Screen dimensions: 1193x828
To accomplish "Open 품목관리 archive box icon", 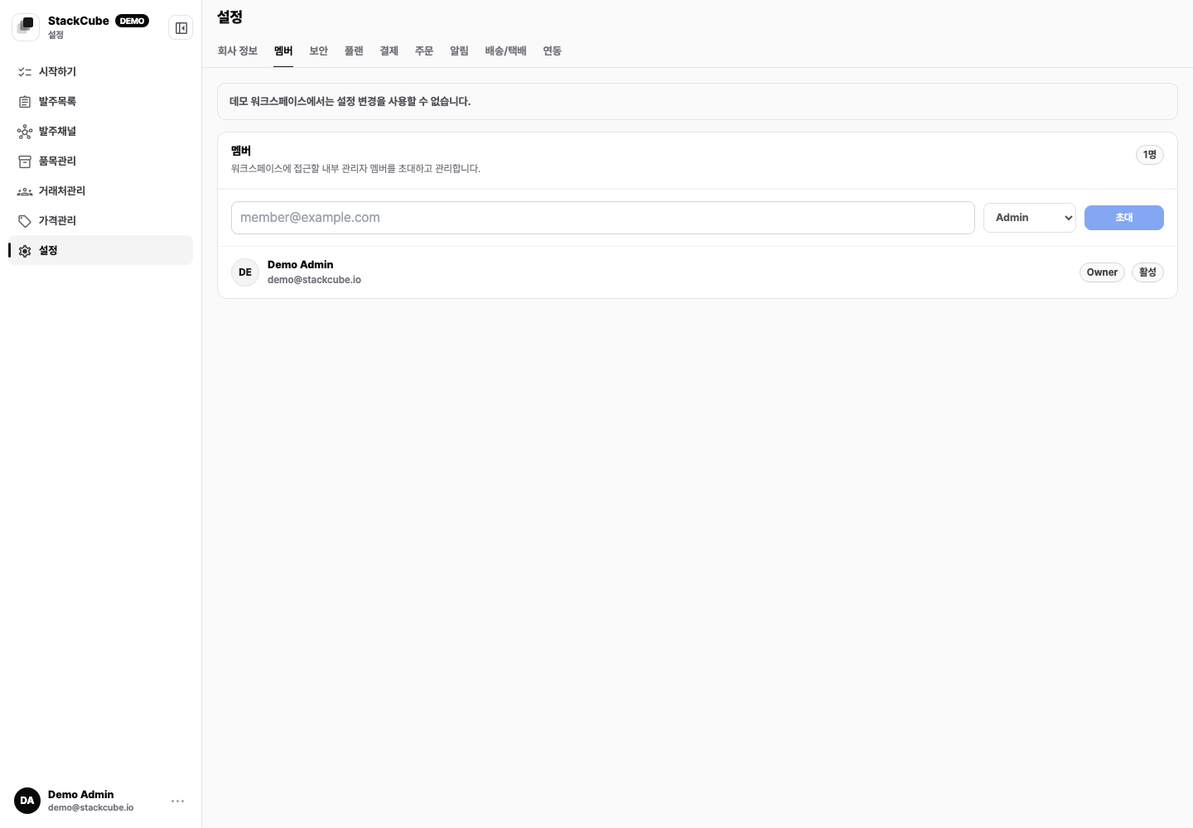I will pos(25,161).
